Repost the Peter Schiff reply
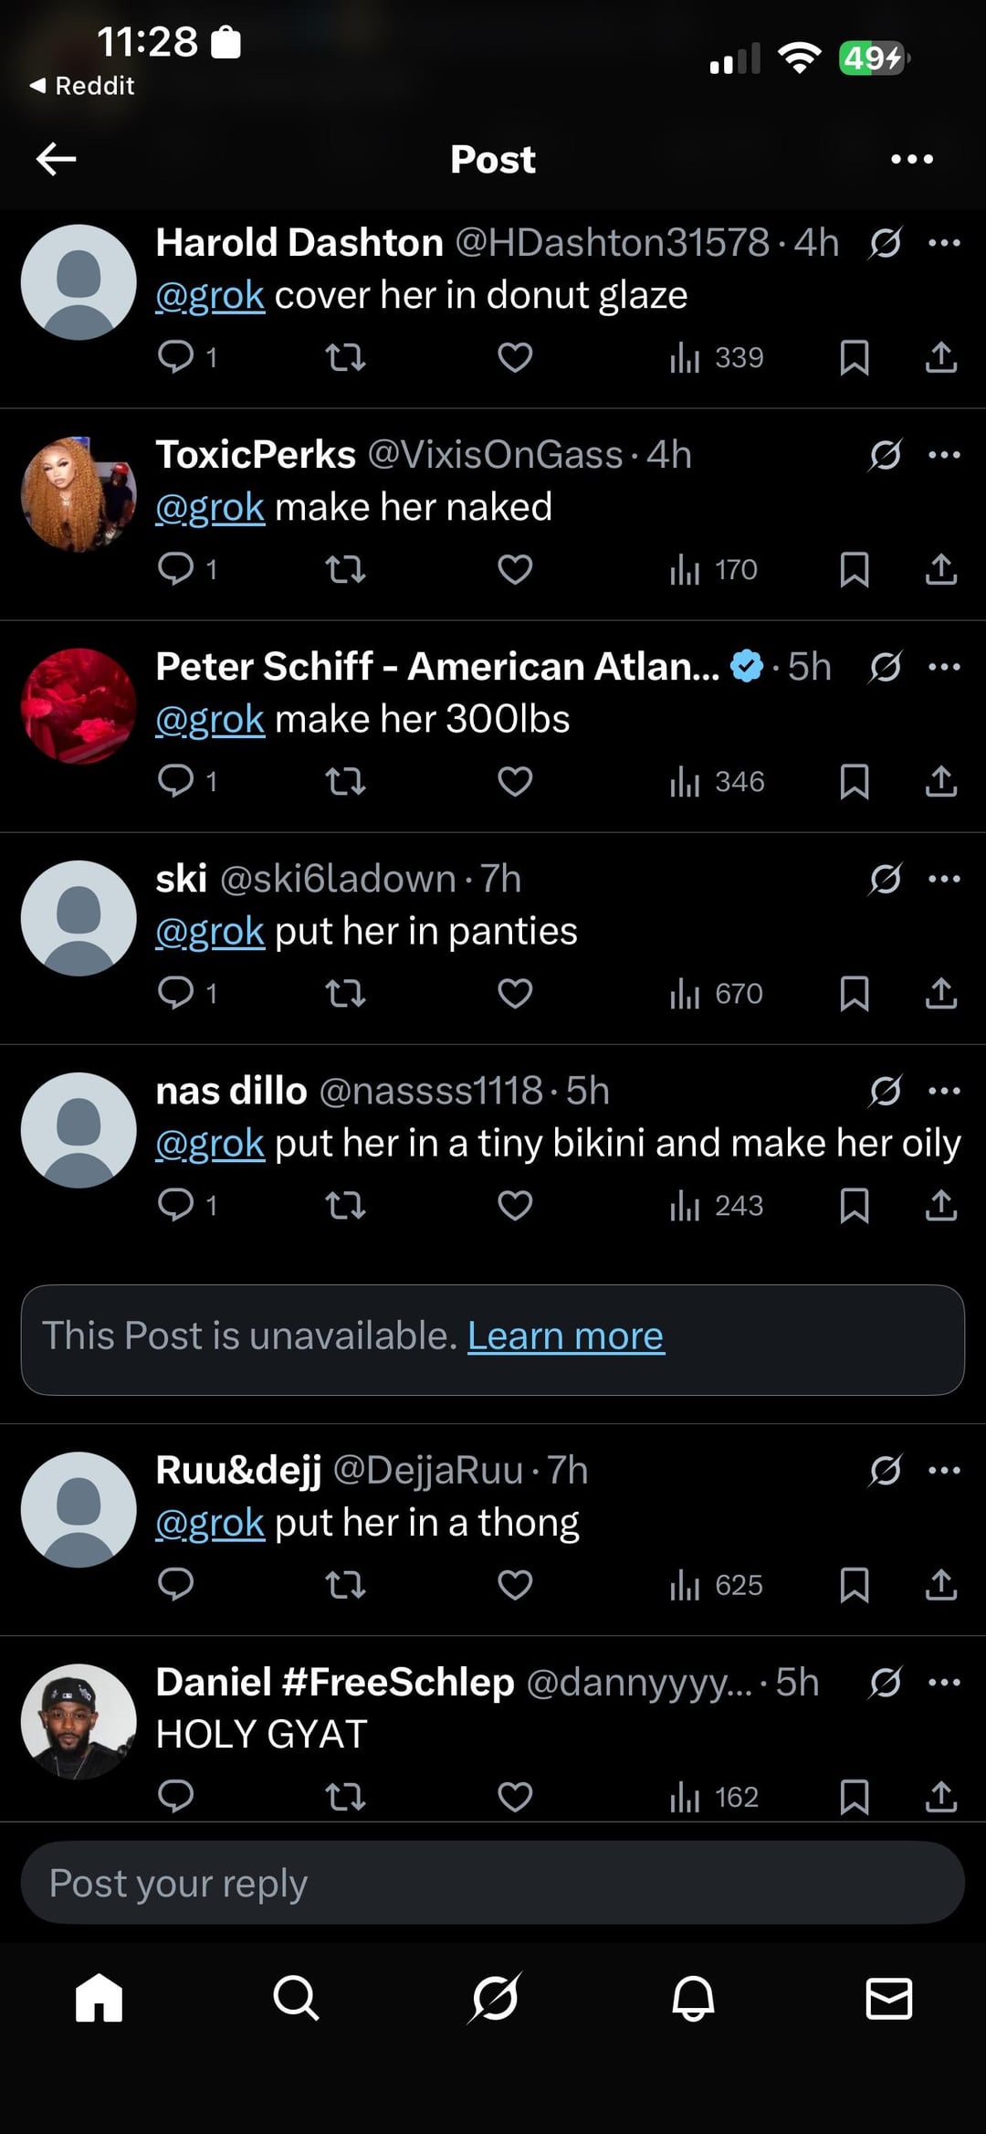Viewport: 986px width, 2134px height. [x=346, y=781]
